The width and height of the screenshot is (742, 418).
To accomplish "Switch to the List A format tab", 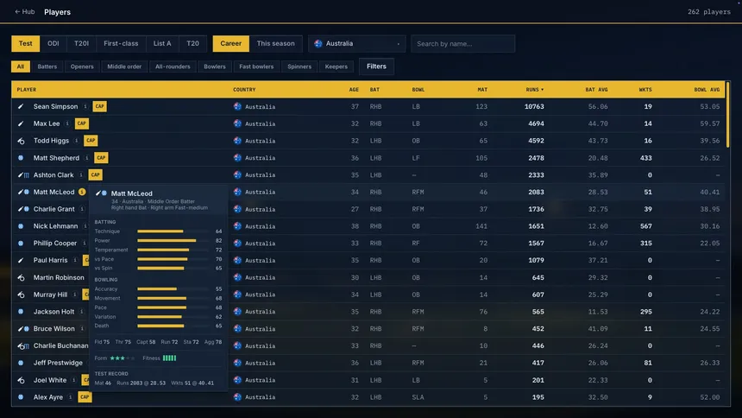I will pyautogui.click(x=162, y=43).
